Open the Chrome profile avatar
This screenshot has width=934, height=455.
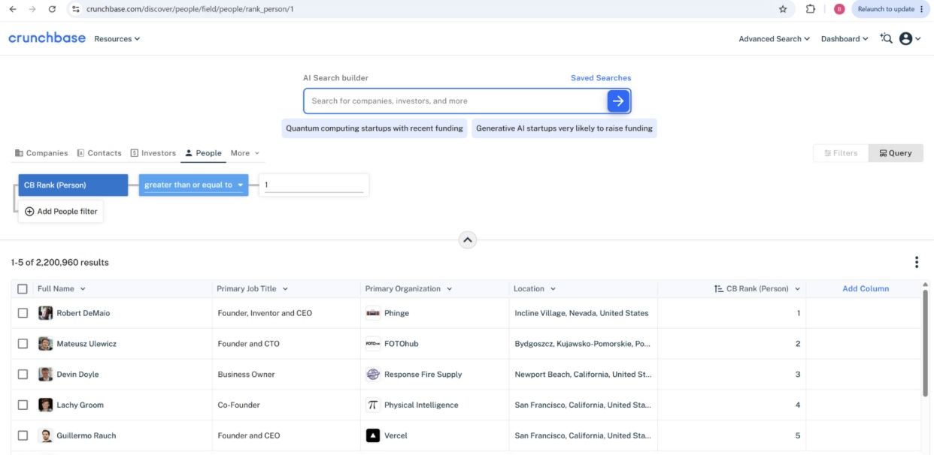pyautogui.click(x=839, y=9)
